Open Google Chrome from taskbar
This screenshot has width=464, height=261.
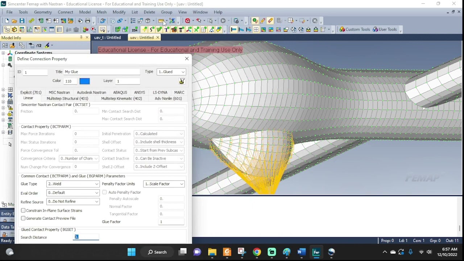(x=257, y=252)
